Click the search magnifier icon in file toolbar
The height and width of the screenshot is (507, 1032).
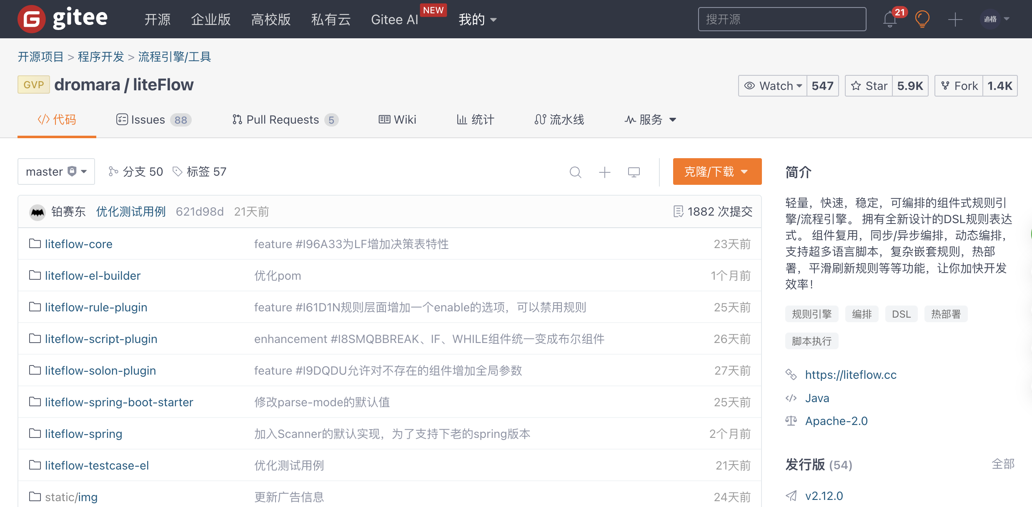tap(576, 172)
